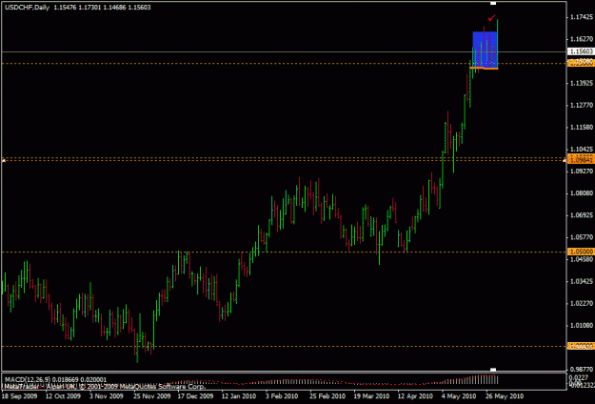Image resolution: width=595 pixels, height=404 pixels.
Task: Click the red check mark above the blue box
Action: click(492, 17)
